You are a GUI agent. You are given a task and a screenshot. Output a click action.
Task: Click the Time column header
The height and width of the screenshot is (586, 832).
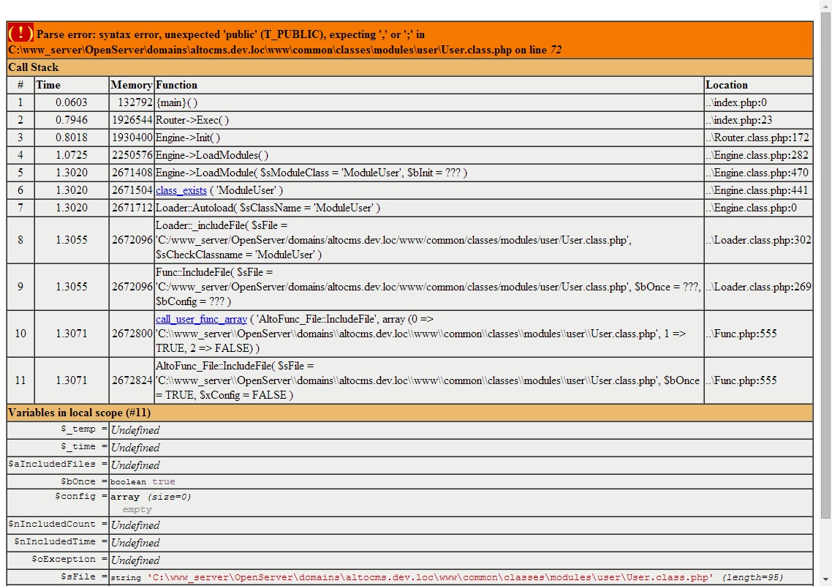(49, 85)
